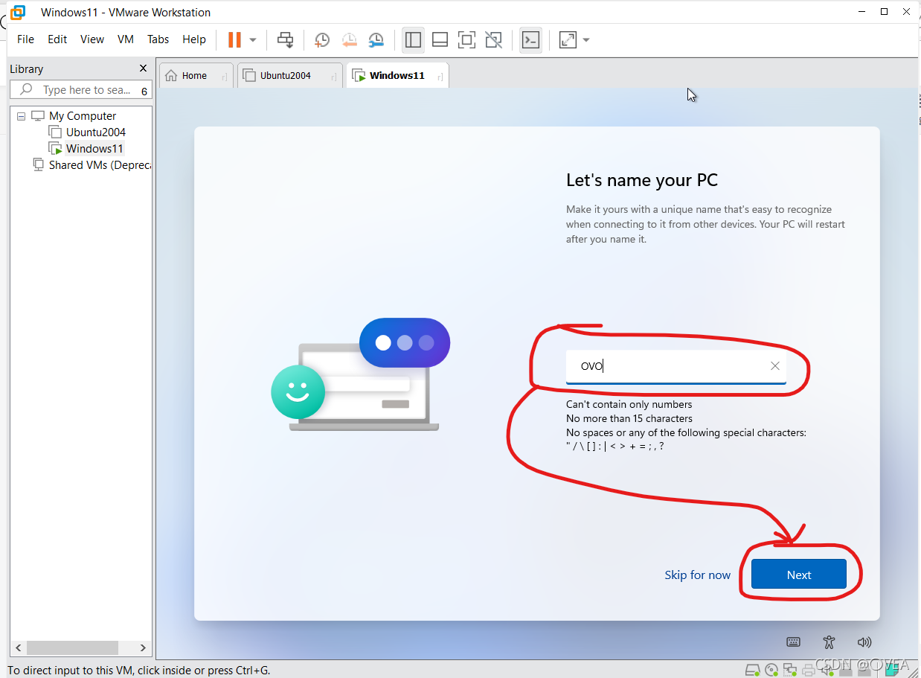Click the network adapter status icon

click(x=790, y=670)
